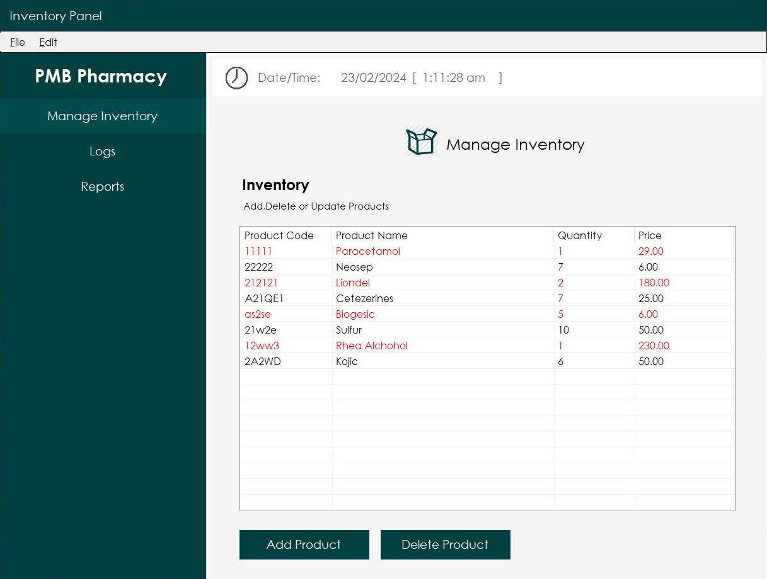Click quantity 7 in the Neosep row
767x579 pixels.
(x=561, y=267)
